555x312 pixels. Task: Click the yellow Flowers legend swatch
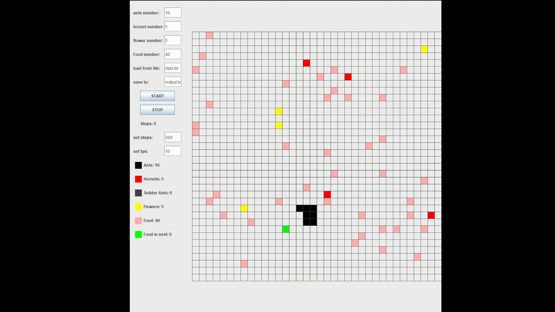point(138,207)
